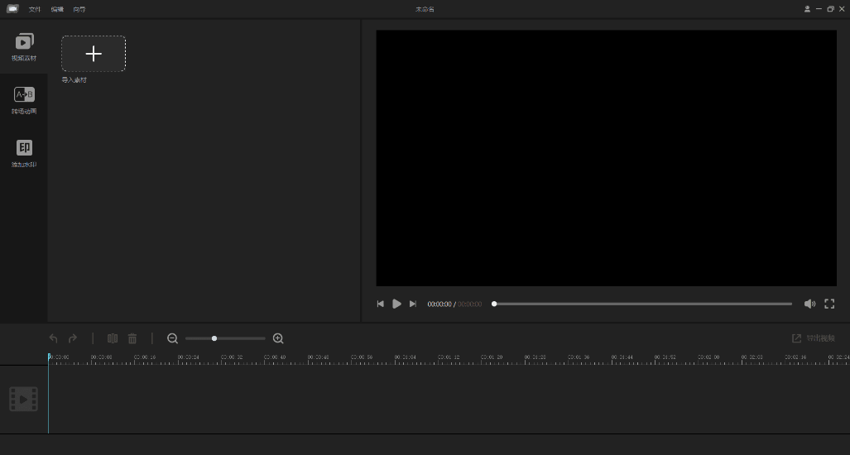Zoom out the timeline
Viewport: 850px width, 455px height.
point(172,338)
